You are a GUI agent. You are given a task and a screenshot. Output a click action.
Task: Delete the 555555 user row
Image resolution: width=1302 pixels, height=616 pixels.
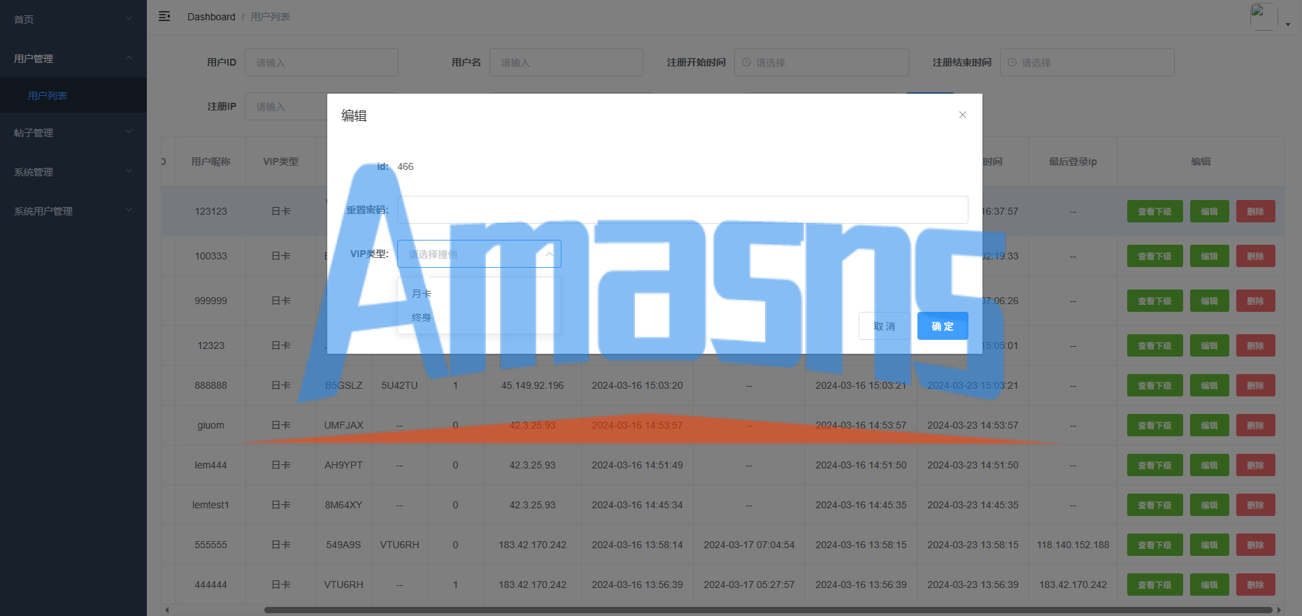(x=1256, y=545)
